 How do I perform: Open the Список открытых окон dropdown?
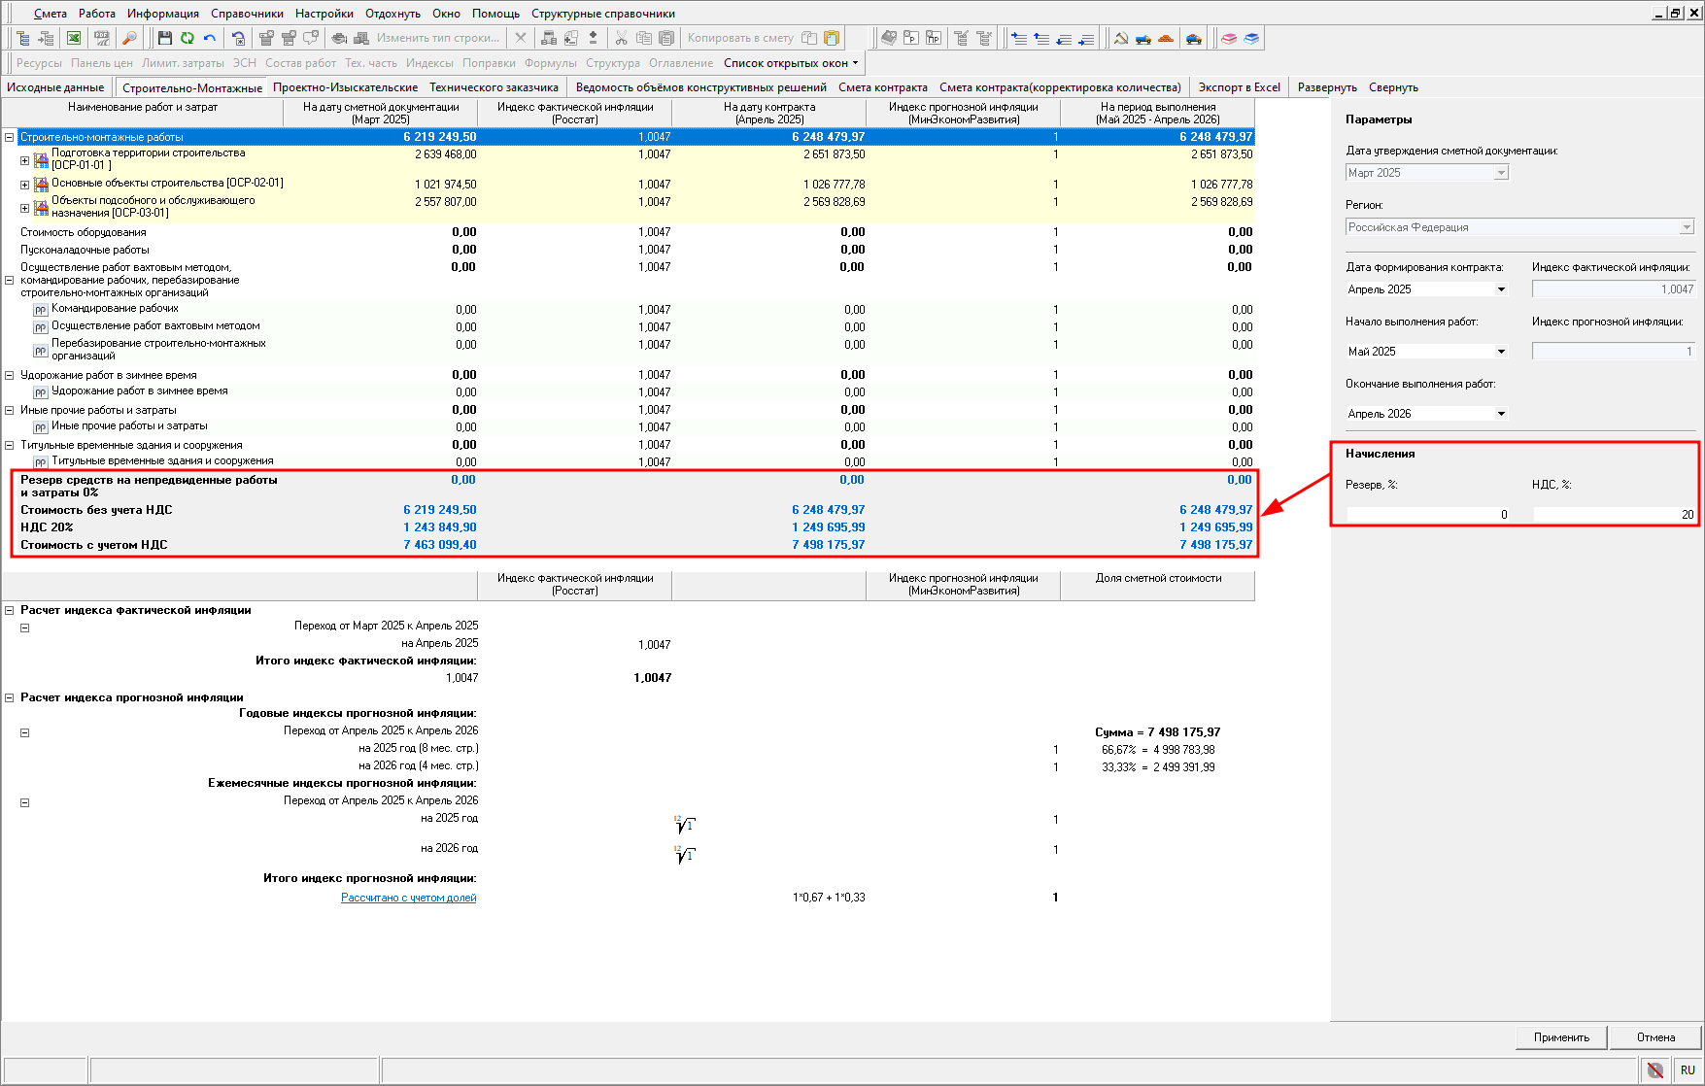(x=791, y=63)
